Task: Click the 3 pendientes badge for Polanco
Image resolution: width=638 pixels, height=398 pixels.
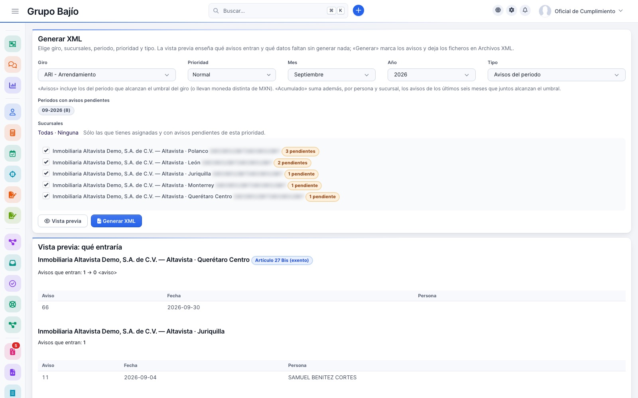Action: pos(300,151)
